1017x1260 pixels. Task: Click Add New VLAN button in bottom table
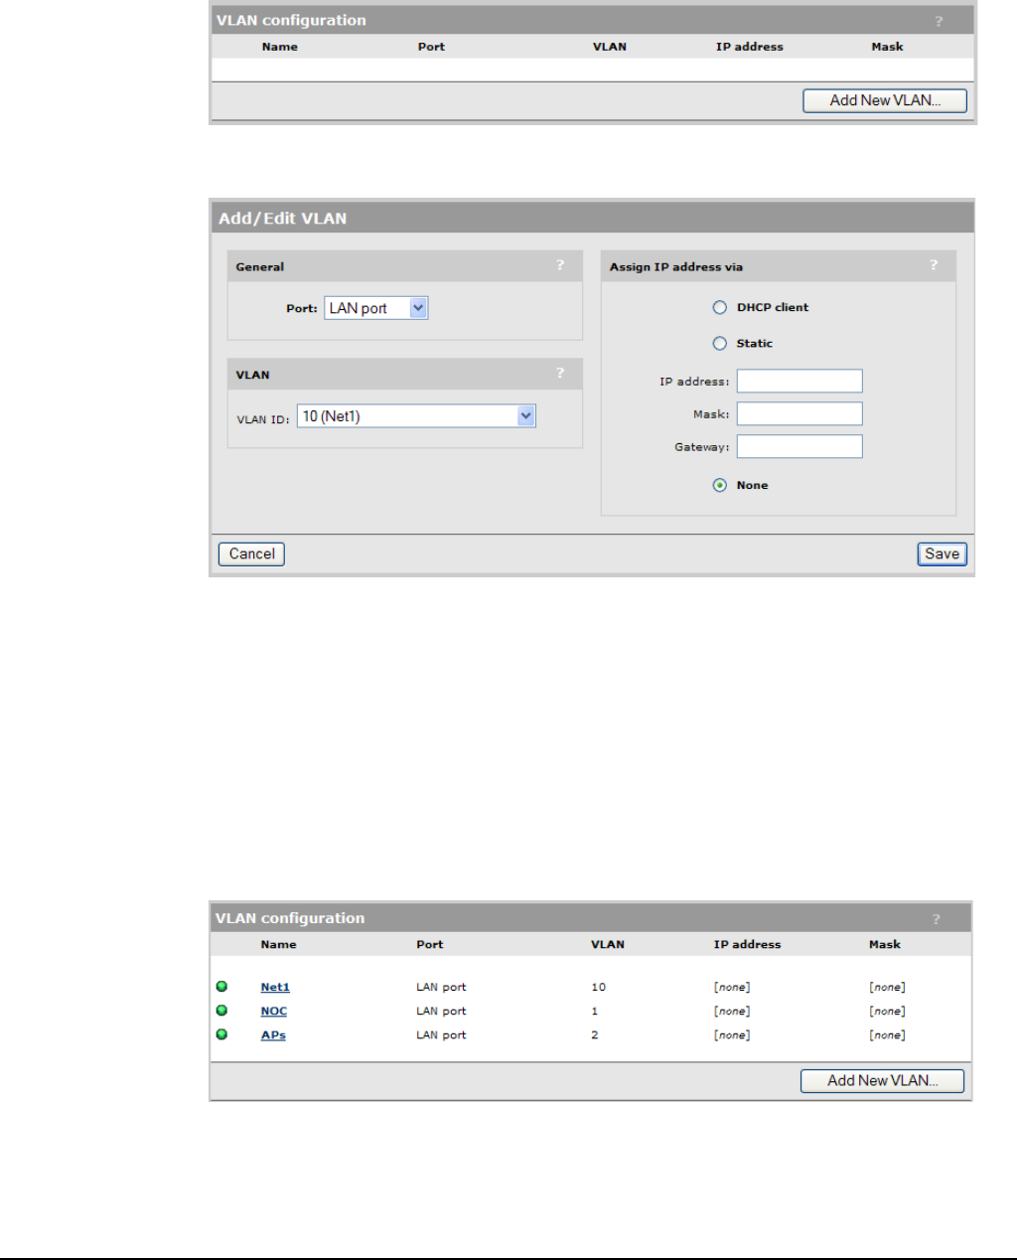883,1081
